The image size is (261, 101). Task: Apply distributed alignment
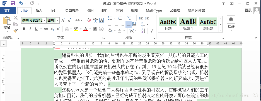135,24
